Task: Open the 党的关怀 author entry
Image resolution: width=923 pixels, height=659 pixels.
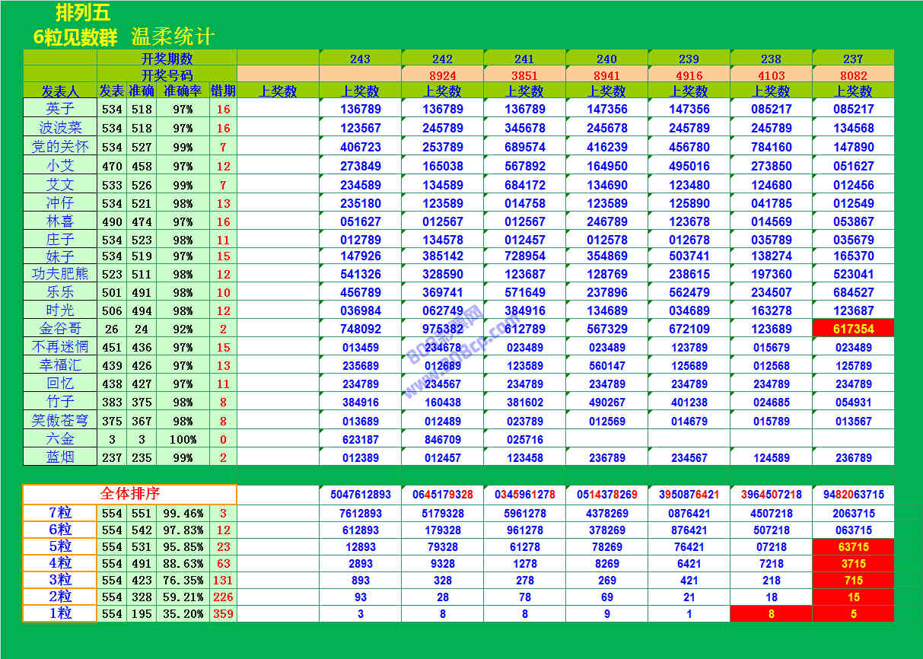Action: coord(60,146)
